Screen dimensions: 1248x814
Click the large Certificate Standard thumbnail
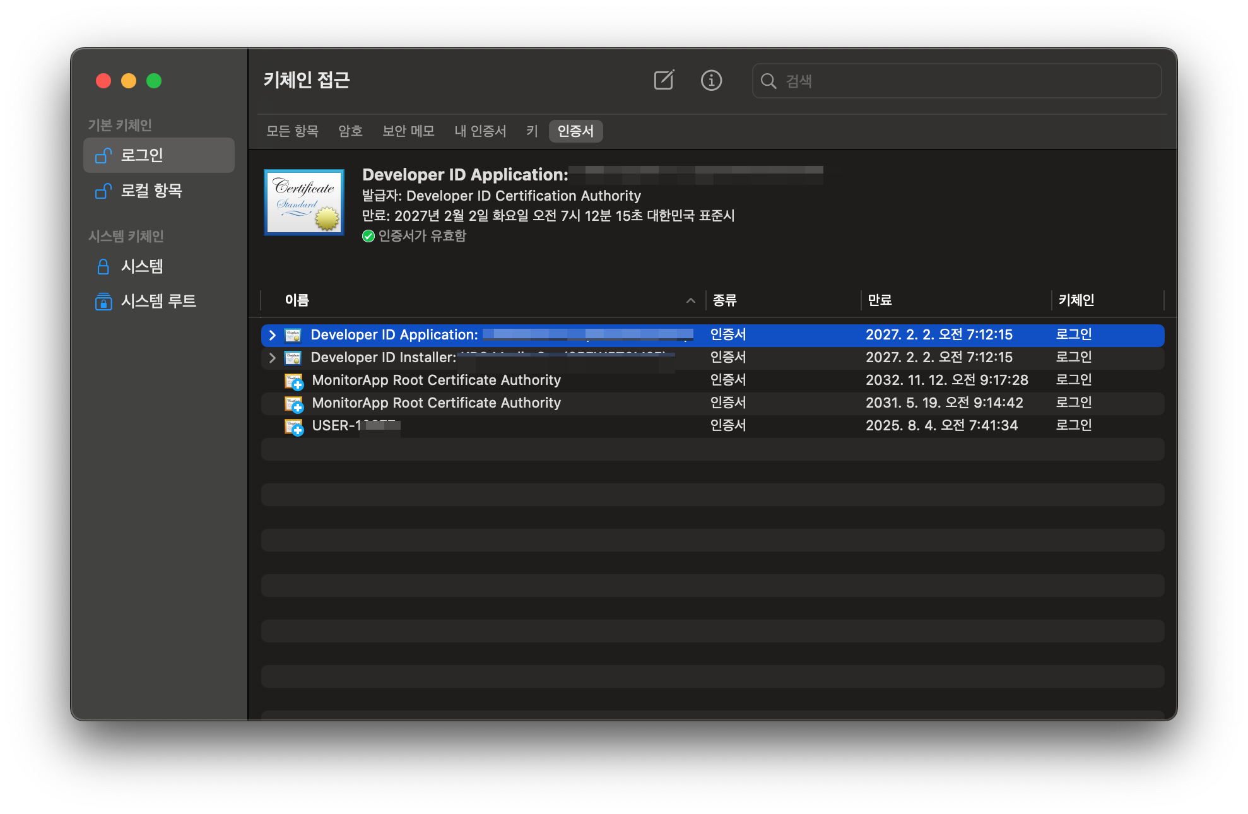pyautogui.click(x=304, y=202)
